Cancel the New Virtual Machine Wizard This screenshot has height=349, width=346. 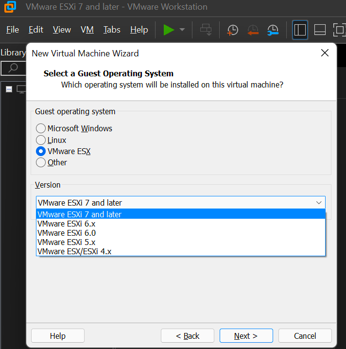tap(305, 336)
